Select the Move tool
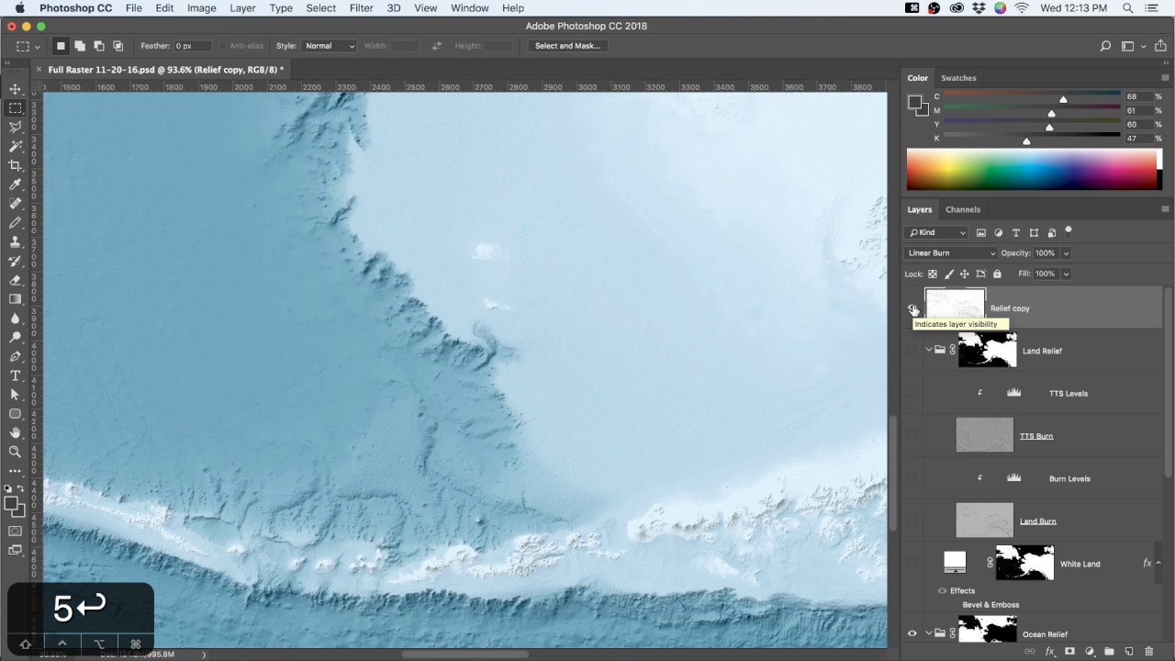1175x661 pixels. (x=15, y=88)
